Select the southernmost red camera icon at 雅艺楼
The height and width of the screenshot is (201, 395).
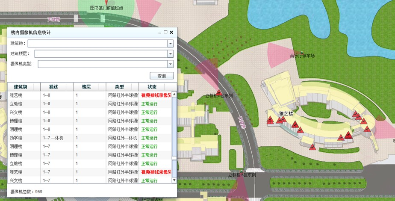(x=312, y=147)
